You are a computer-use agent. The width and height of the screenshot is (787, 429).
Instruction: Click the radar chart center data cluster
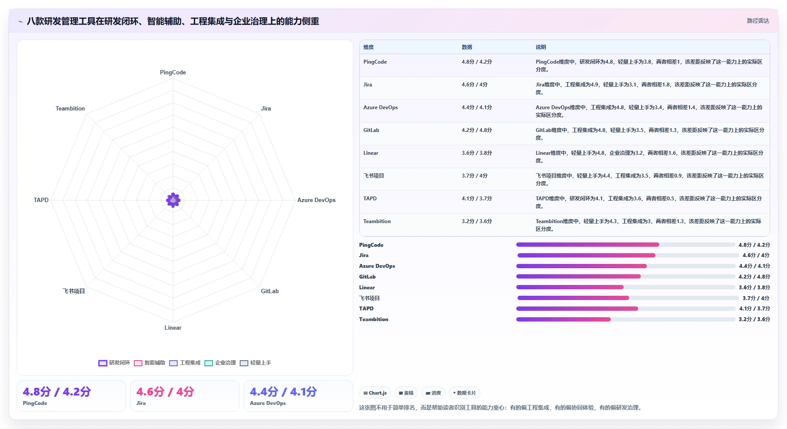click(x=173, y=200)
